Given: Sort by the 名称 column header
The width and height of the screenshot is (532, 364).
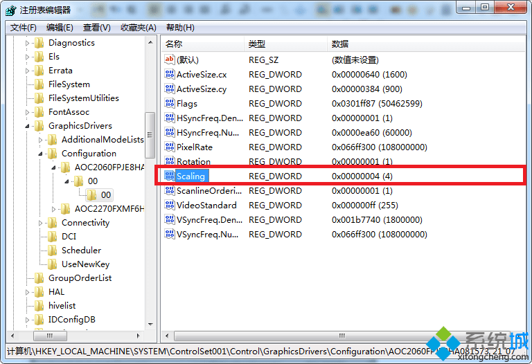Looking at the screenshot, I should [x=202, y=44].
